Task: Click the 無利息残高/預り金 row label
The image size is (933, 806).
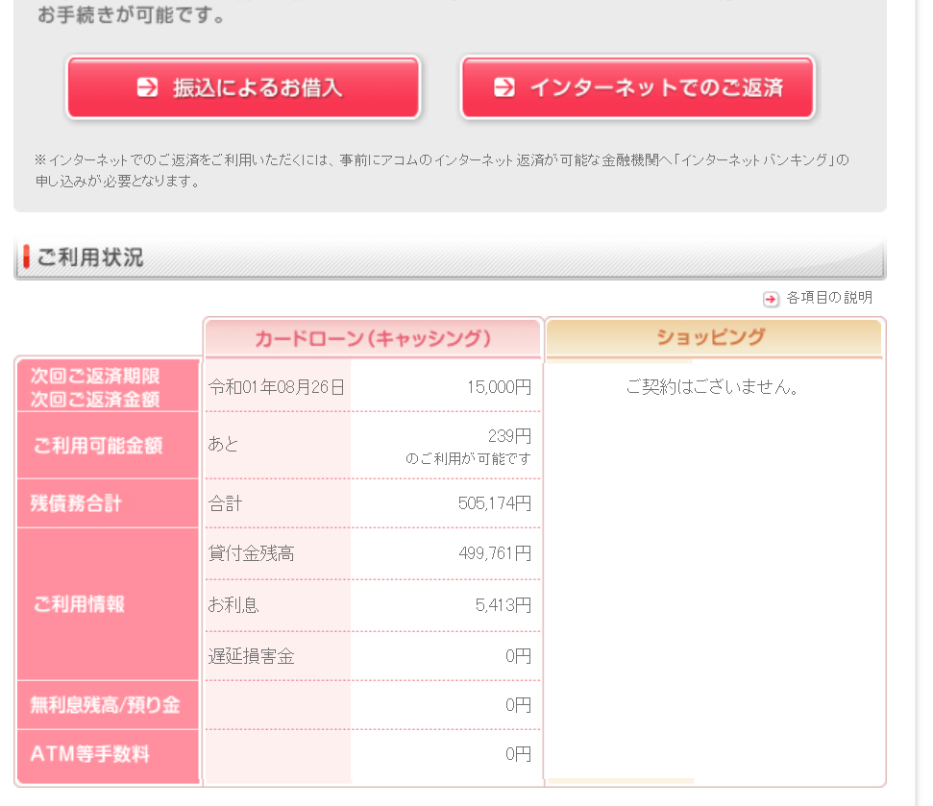Action: tap(106, 705)
